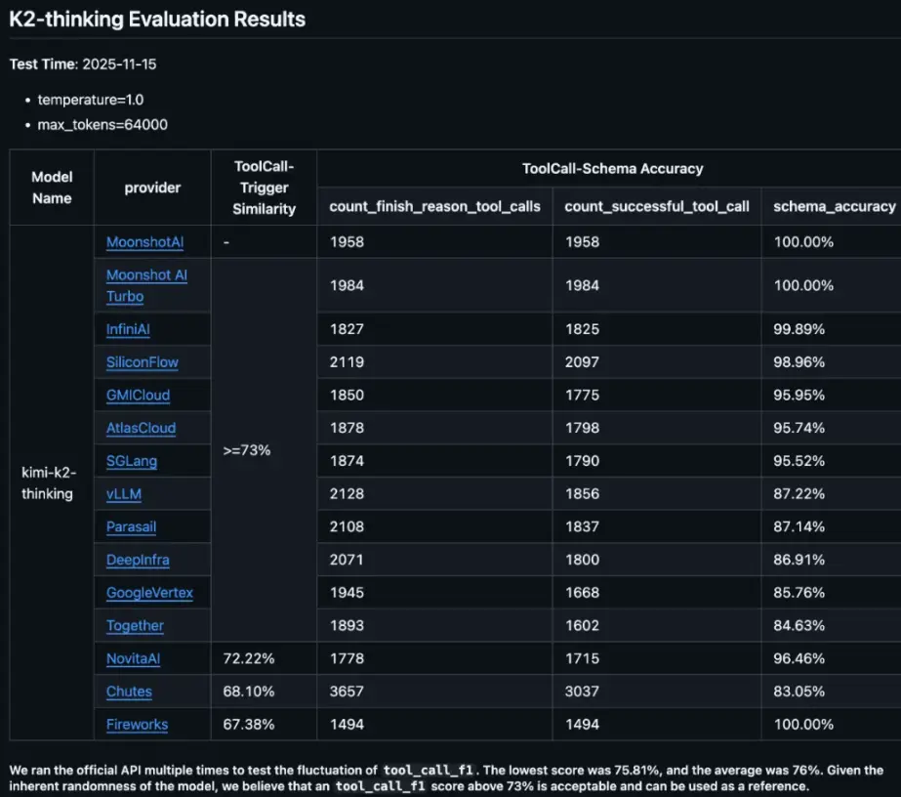Viewport: 901px width, 797px height.
Task: Open the NovitaAI provider link
Action: [133, 658]
